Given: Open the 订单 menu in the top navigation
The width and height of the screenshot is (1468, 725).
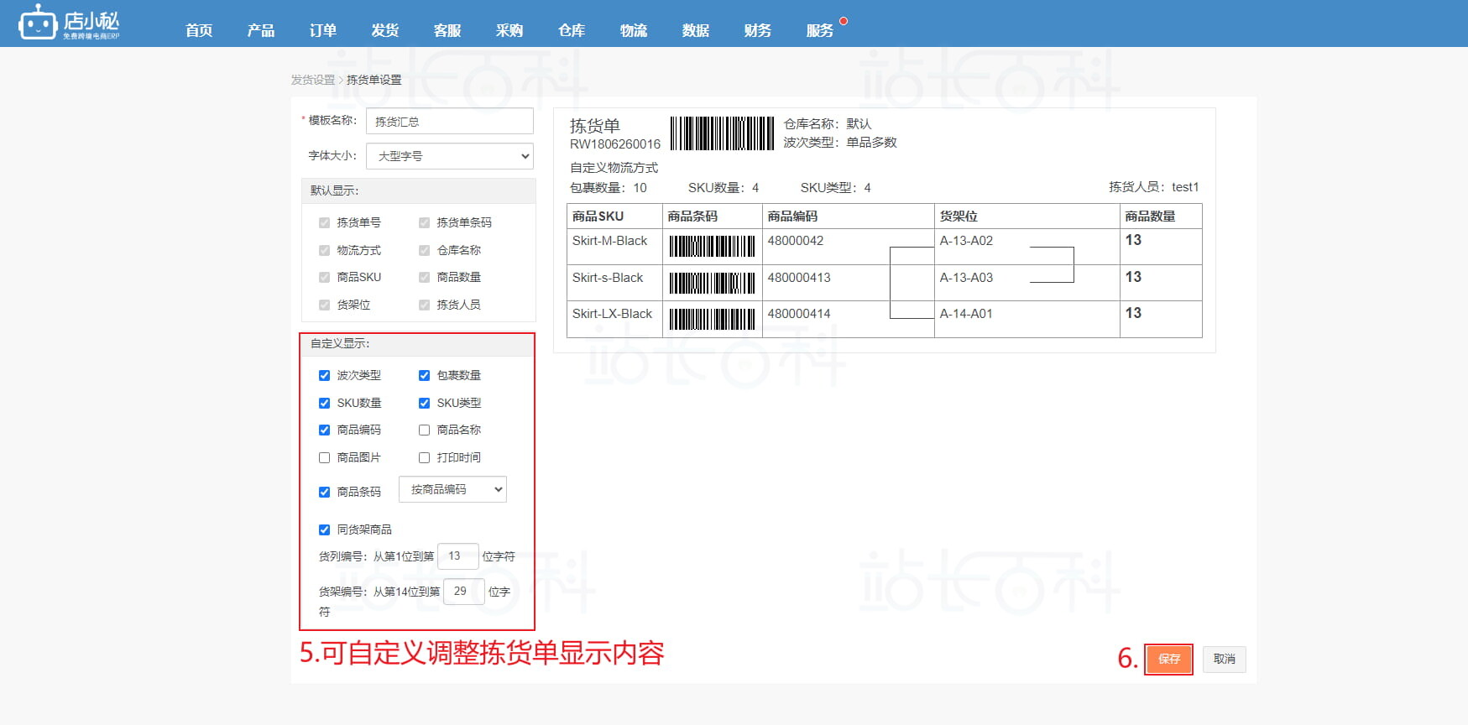Looking at the screenshot, I should coord(322,30).
